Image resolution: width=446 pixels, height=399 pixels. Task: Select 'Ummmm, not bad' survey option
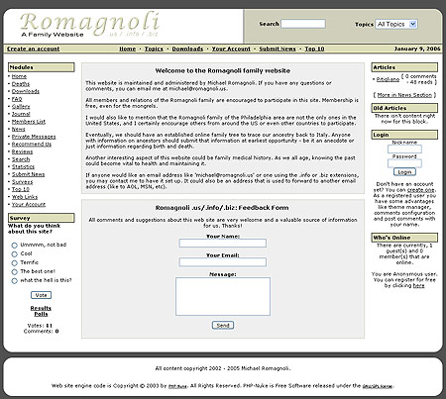[14, 246]
